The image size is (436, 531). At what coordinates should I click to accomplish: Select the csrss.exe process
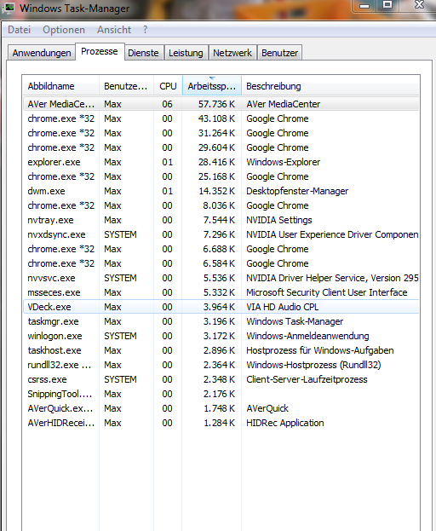(x=221, y=379)
